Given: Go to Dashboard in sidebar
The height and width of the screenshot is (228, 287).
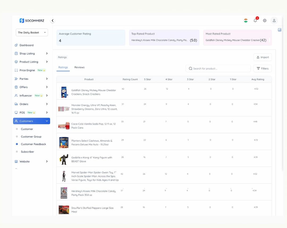Looking at the screenshot, I should (27, 45).
